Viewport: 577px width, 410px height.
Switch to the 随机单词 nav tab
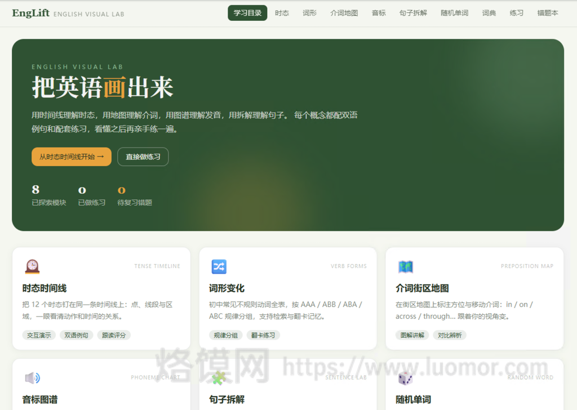[x=455, y=13]
